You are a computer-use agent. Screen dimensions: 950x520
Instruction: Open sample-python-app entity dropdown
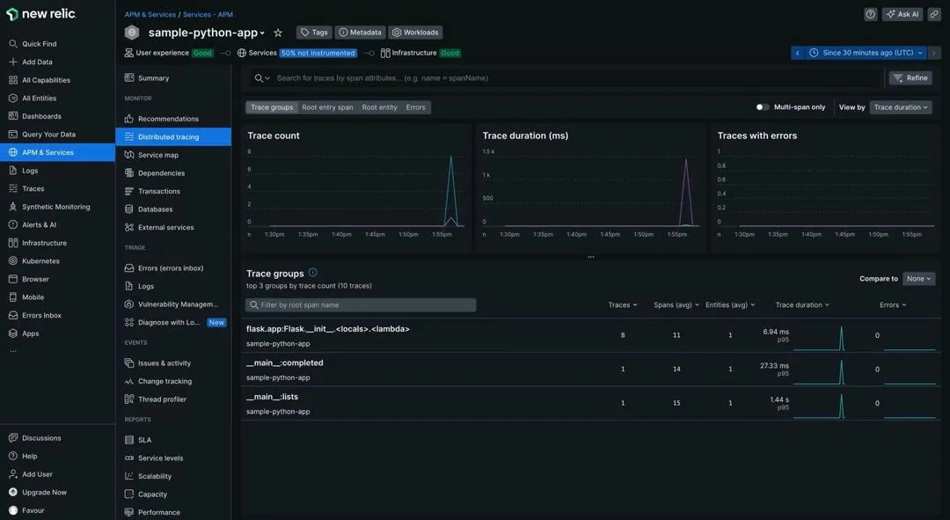tap(206, 33)
